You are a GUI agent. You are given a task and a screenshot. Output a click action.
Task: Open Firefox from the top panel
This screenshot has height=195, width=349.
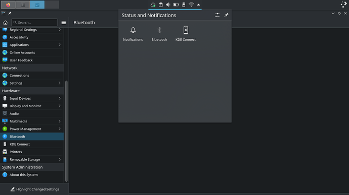[x=8, y=5]
